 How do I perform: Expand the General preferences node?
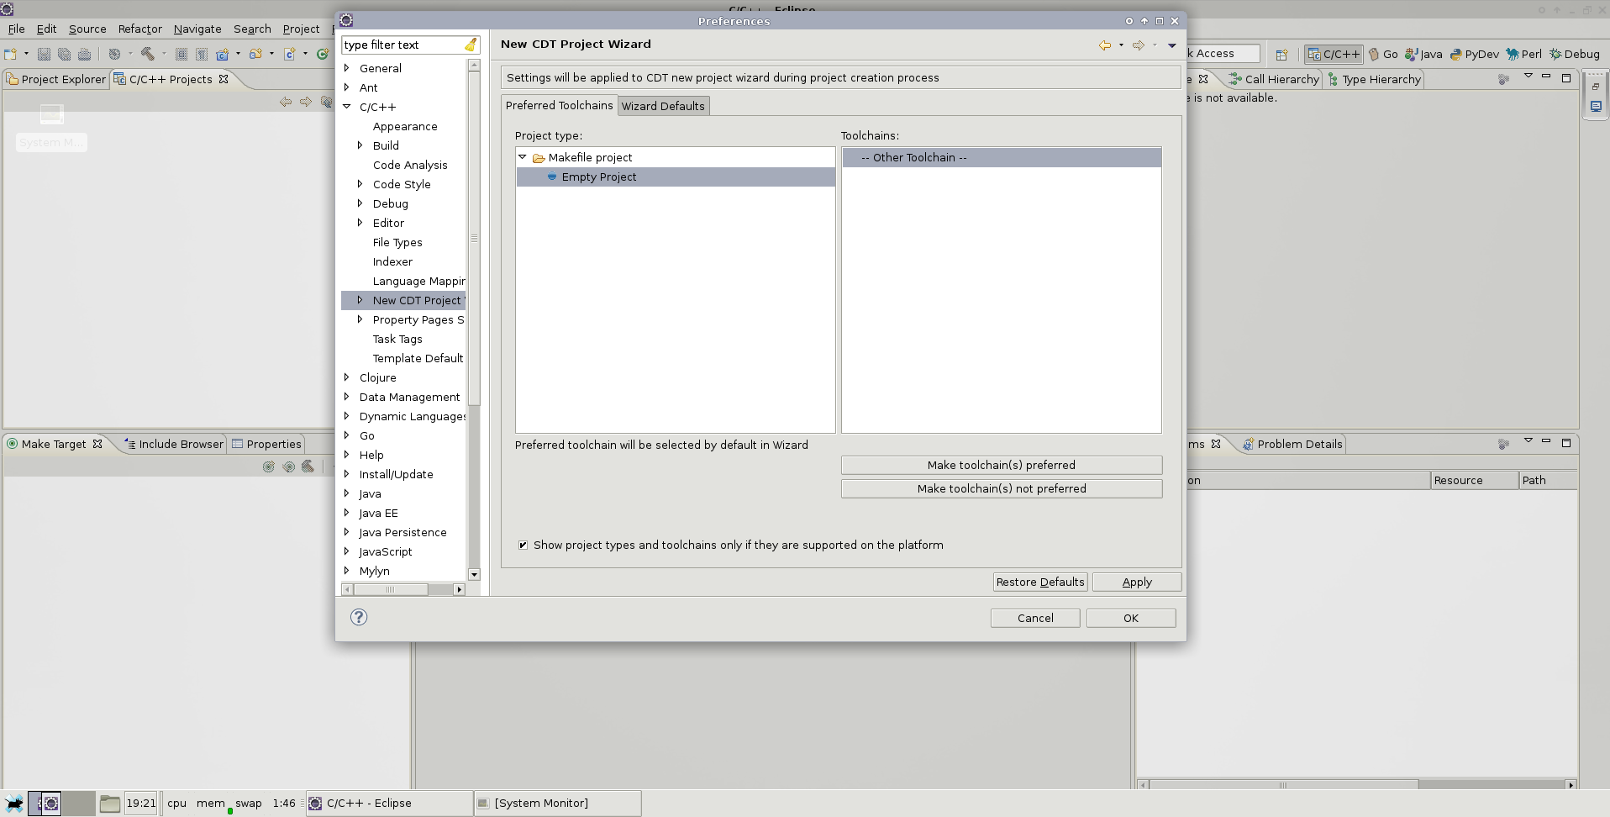[346, 68]
